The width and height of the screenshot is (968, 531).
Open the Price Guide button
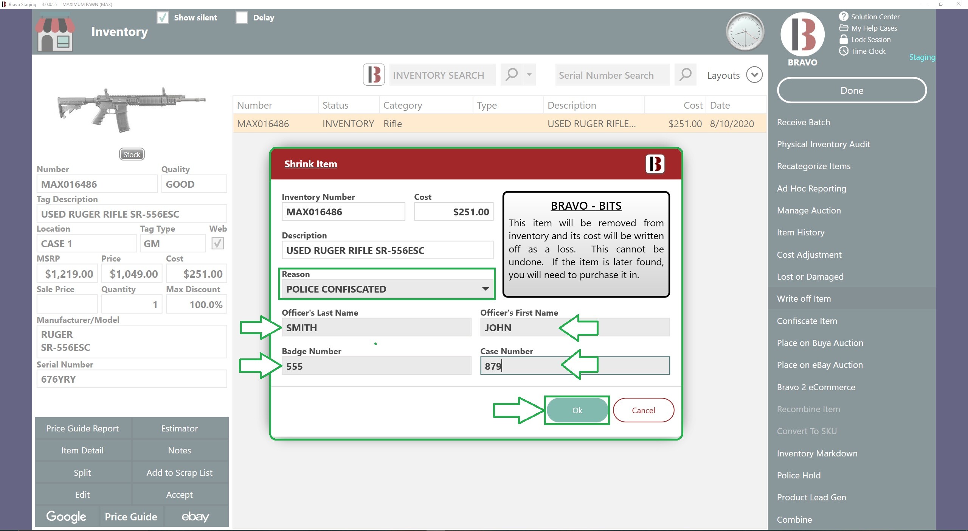[131, 517]
